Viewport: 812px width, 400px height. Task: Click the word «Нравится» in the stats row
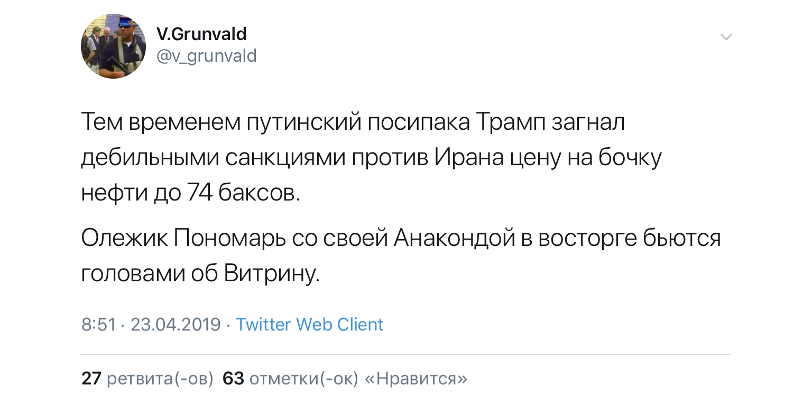[x=416, y=378]
